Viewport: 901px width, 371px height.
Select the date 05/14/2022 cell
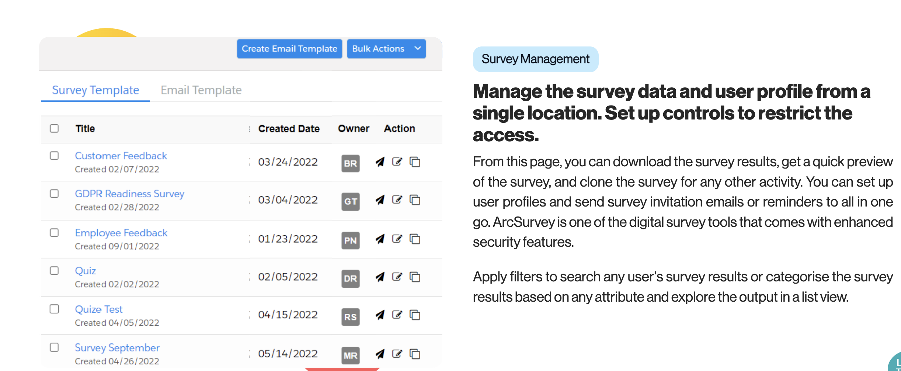tap(288, 354)
